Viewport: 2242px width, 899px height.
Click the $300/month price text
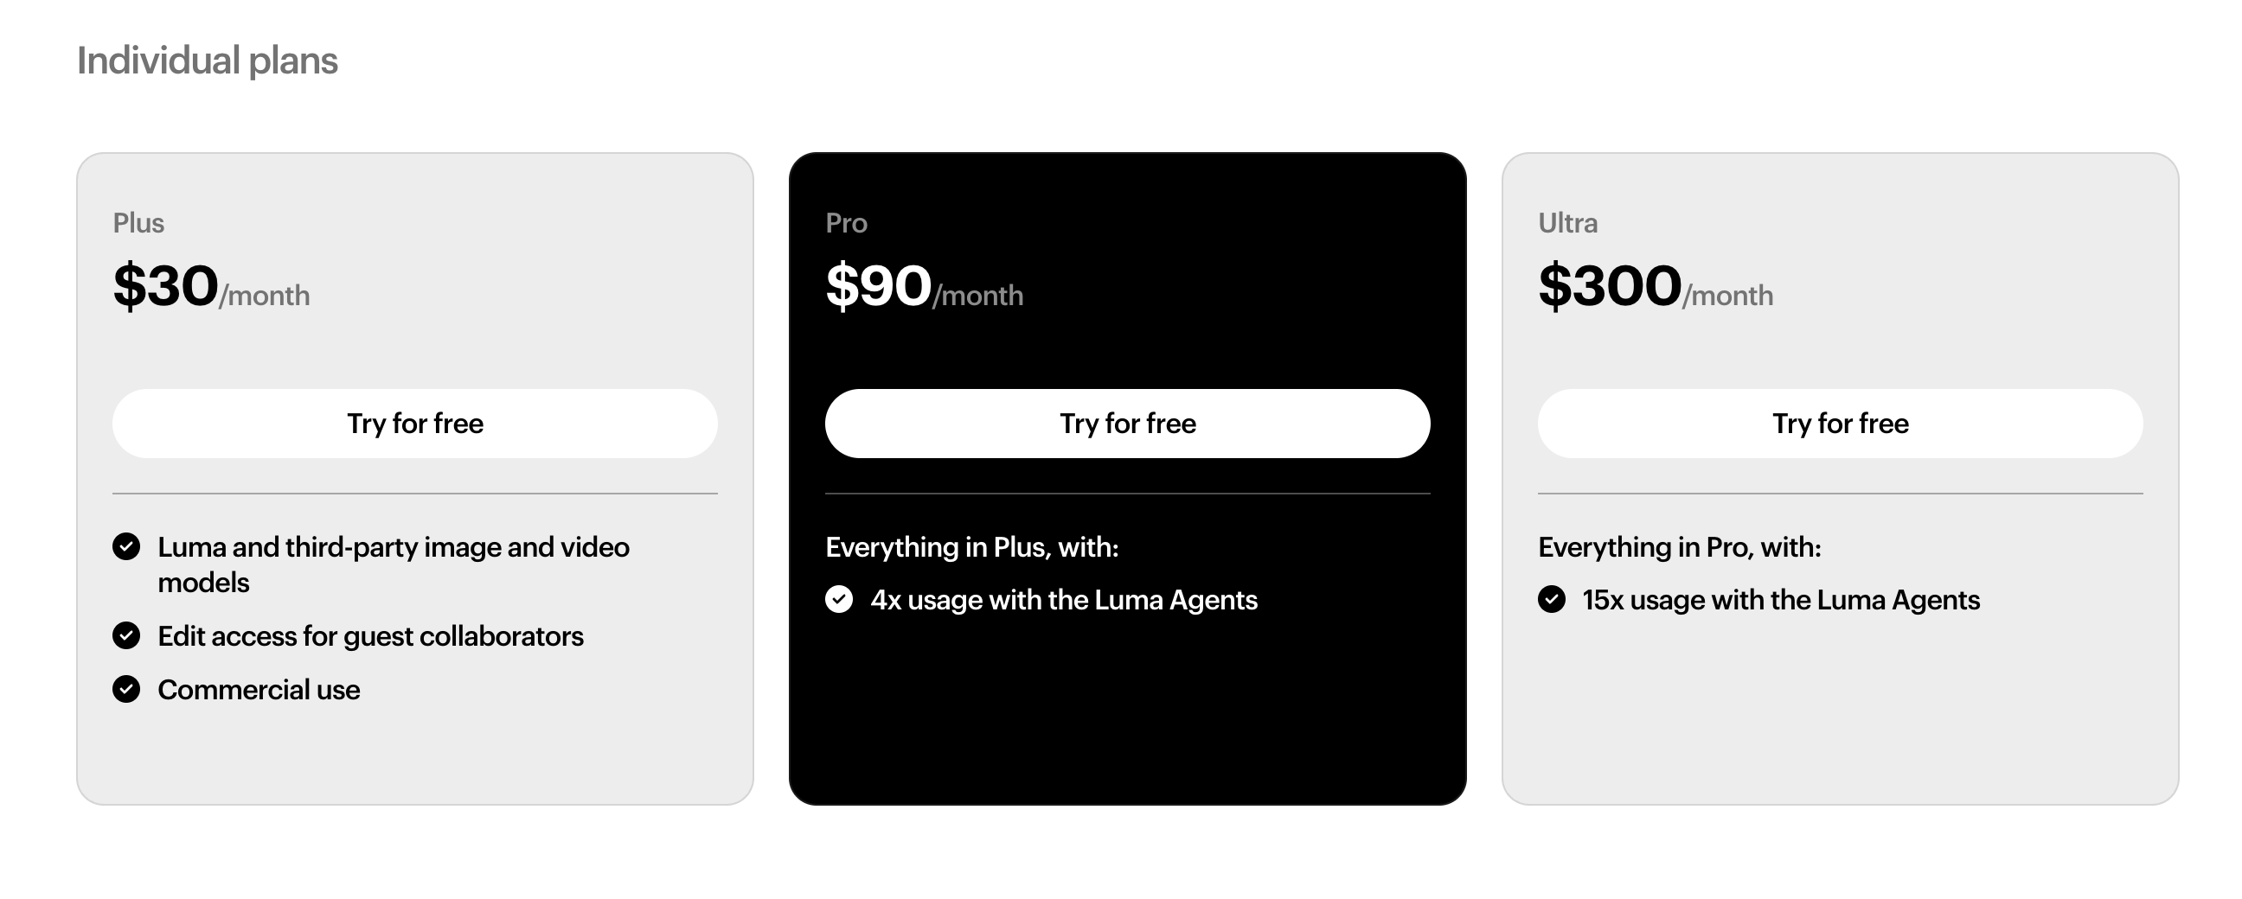coord(1655,287)
